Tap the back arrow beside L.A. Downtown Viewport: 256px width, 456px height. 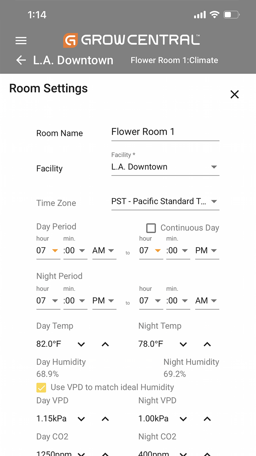point(21,60)
